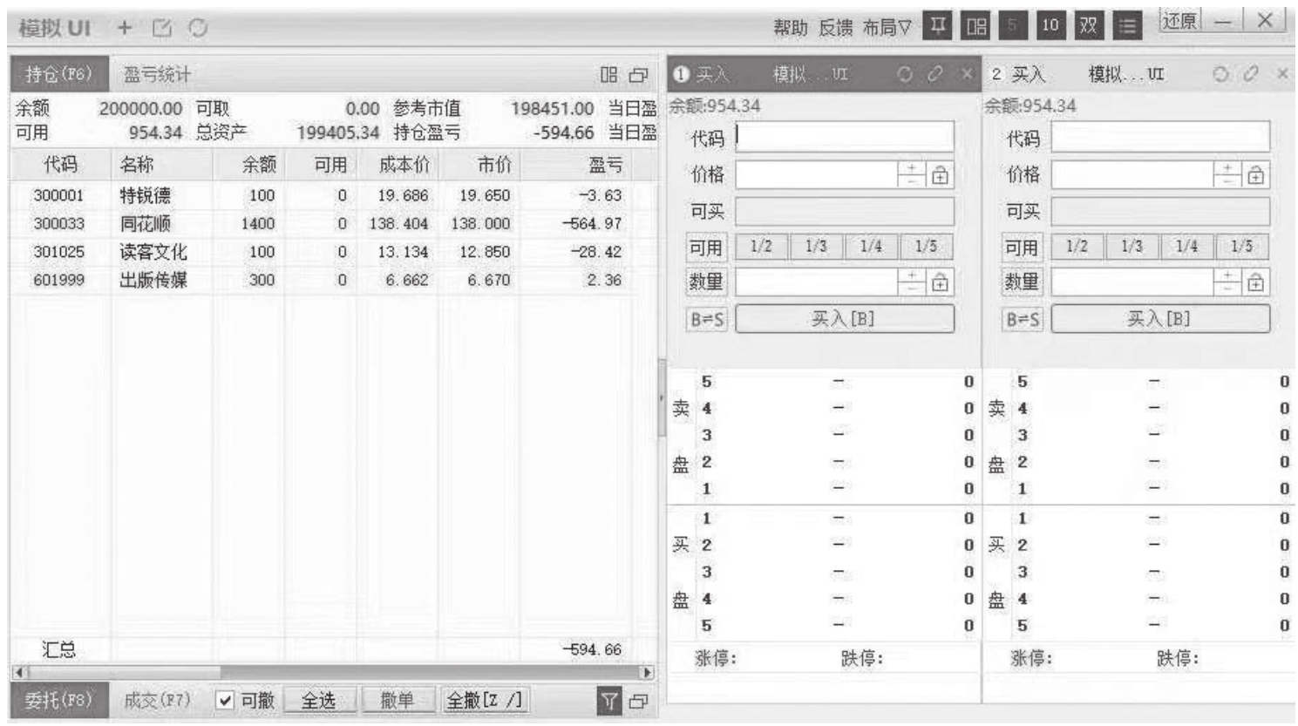This screenshot has width=1298, height=726.
Task: Click the lock icon beside 数量 in panel 2
Action: [1255, 282]
